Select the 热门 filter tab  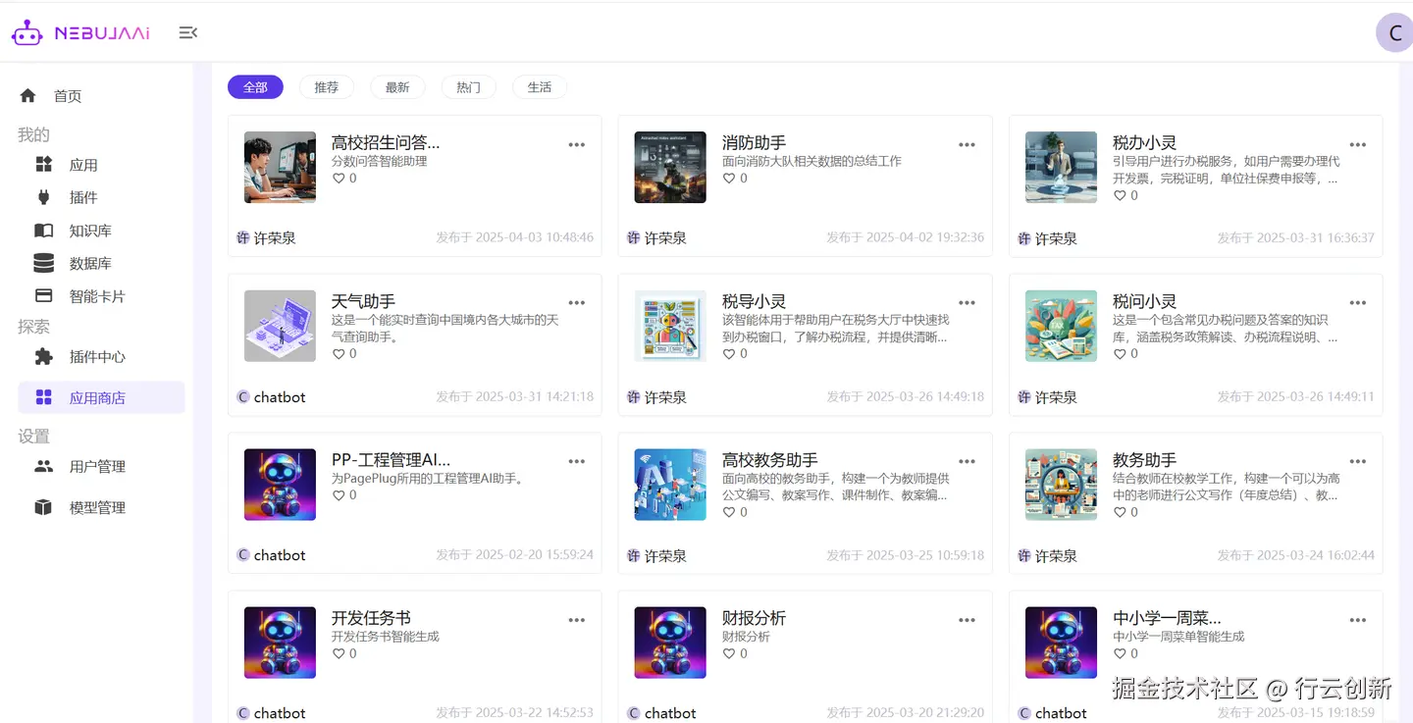tap(469, 87)
